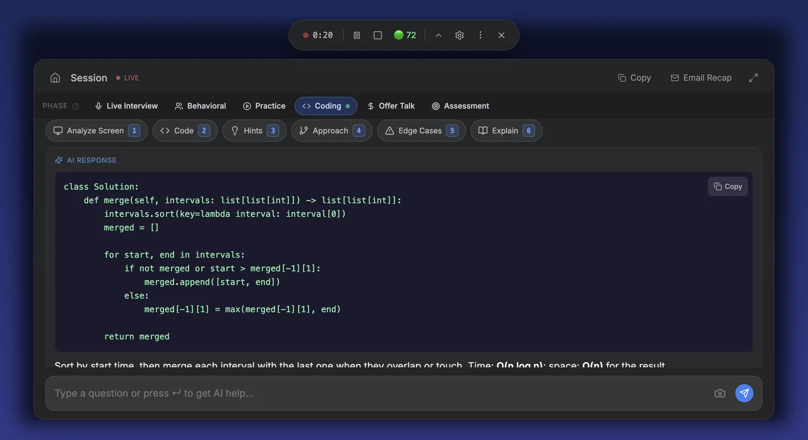Click the 'return merged' code line
This screenshot has width=808, height=440.
click(137, 337)
